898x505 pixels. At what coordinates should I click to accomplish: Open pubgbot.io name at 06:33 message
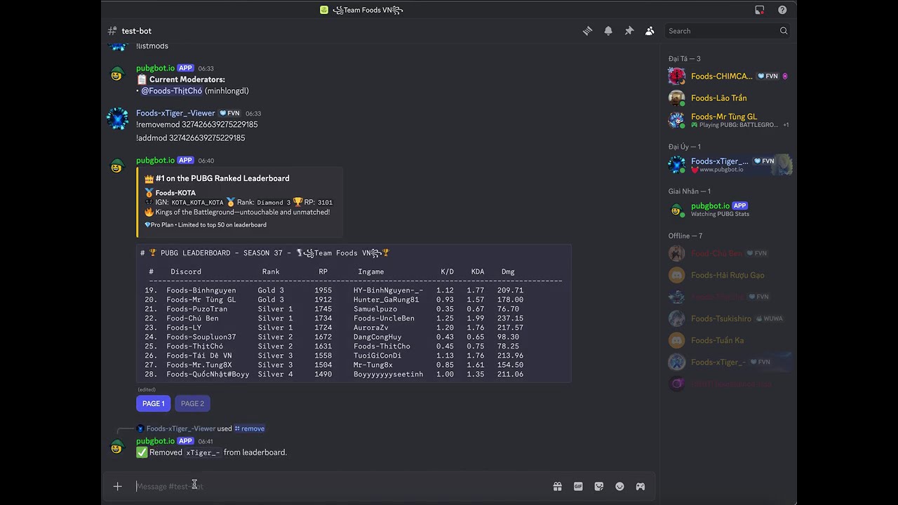coord(155,68)
